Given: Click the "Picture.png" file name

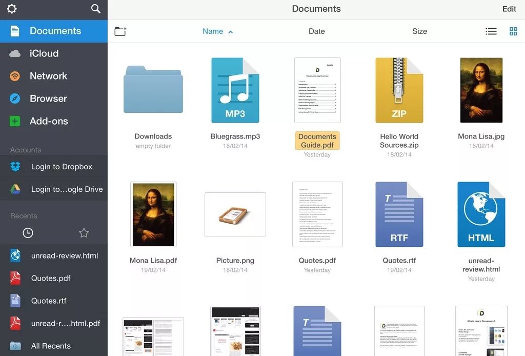Looking at the screenshot, I should (x=235, y=260).
